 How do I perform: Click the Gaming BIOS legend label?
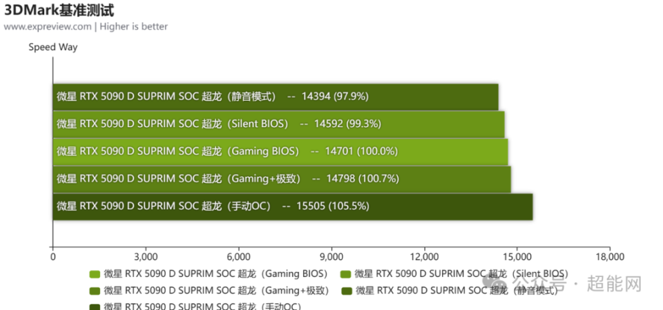pyautogui.click(x=215, y=274)
